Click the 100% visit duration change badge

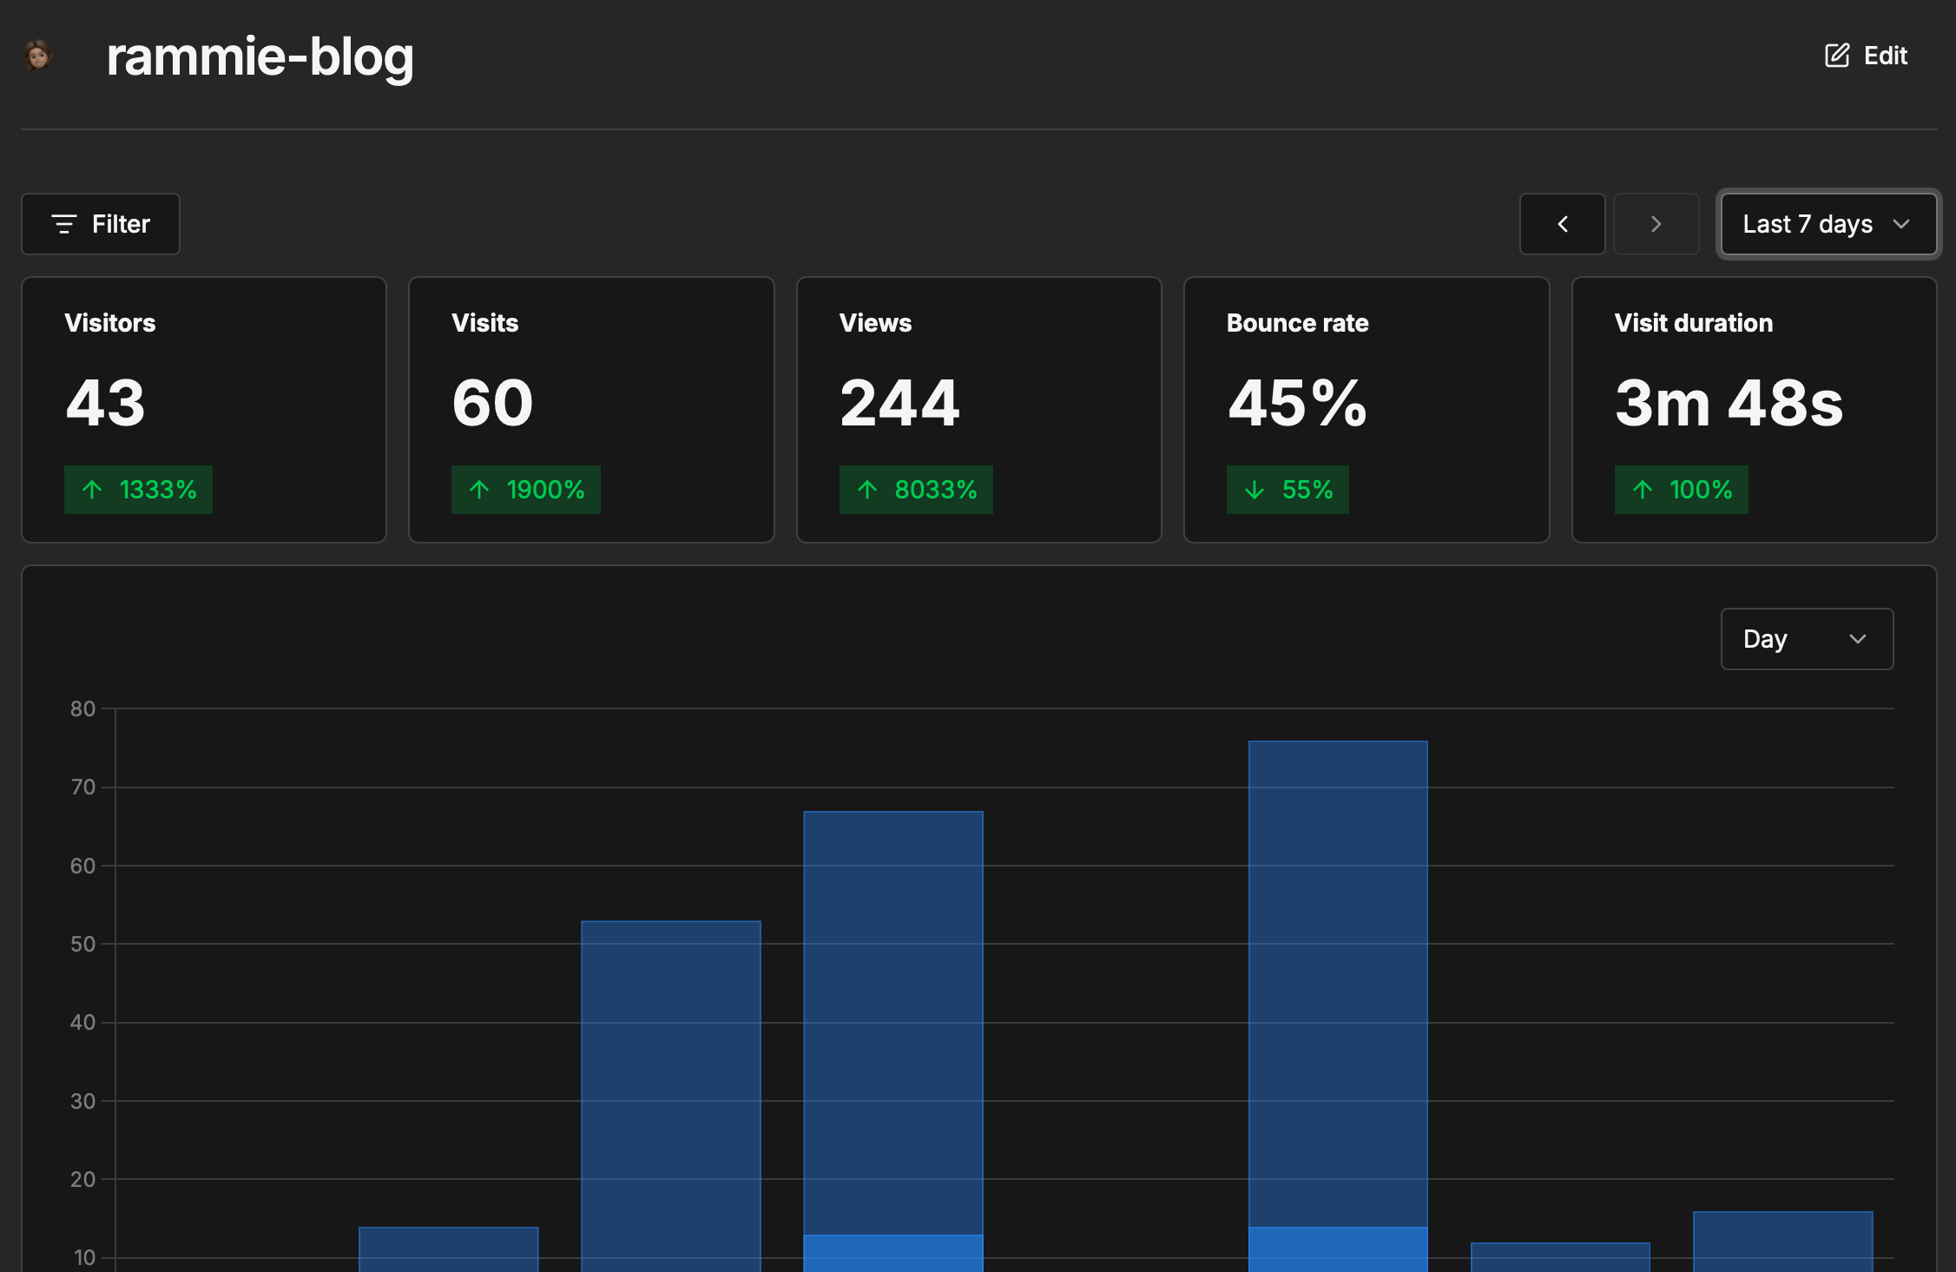tap(1681, 490)
